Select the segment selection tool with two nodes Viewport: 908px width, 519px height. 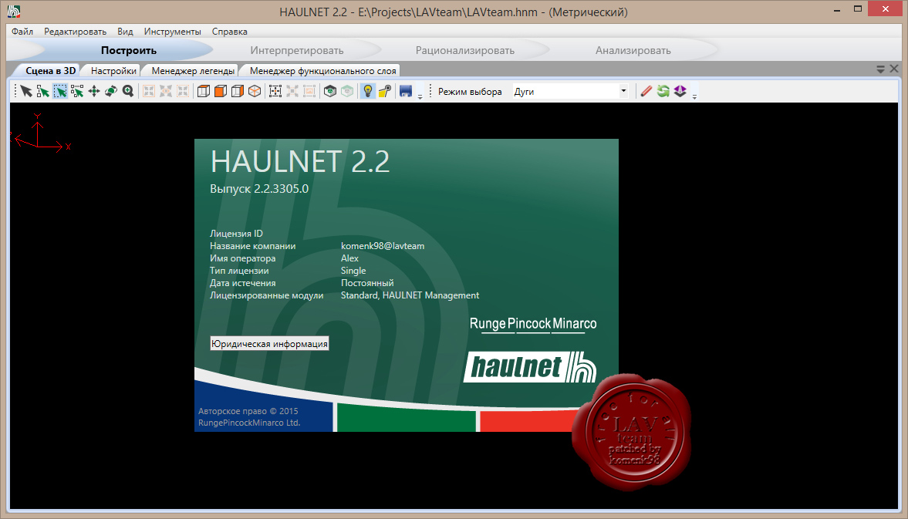click(x=77, y=92)
